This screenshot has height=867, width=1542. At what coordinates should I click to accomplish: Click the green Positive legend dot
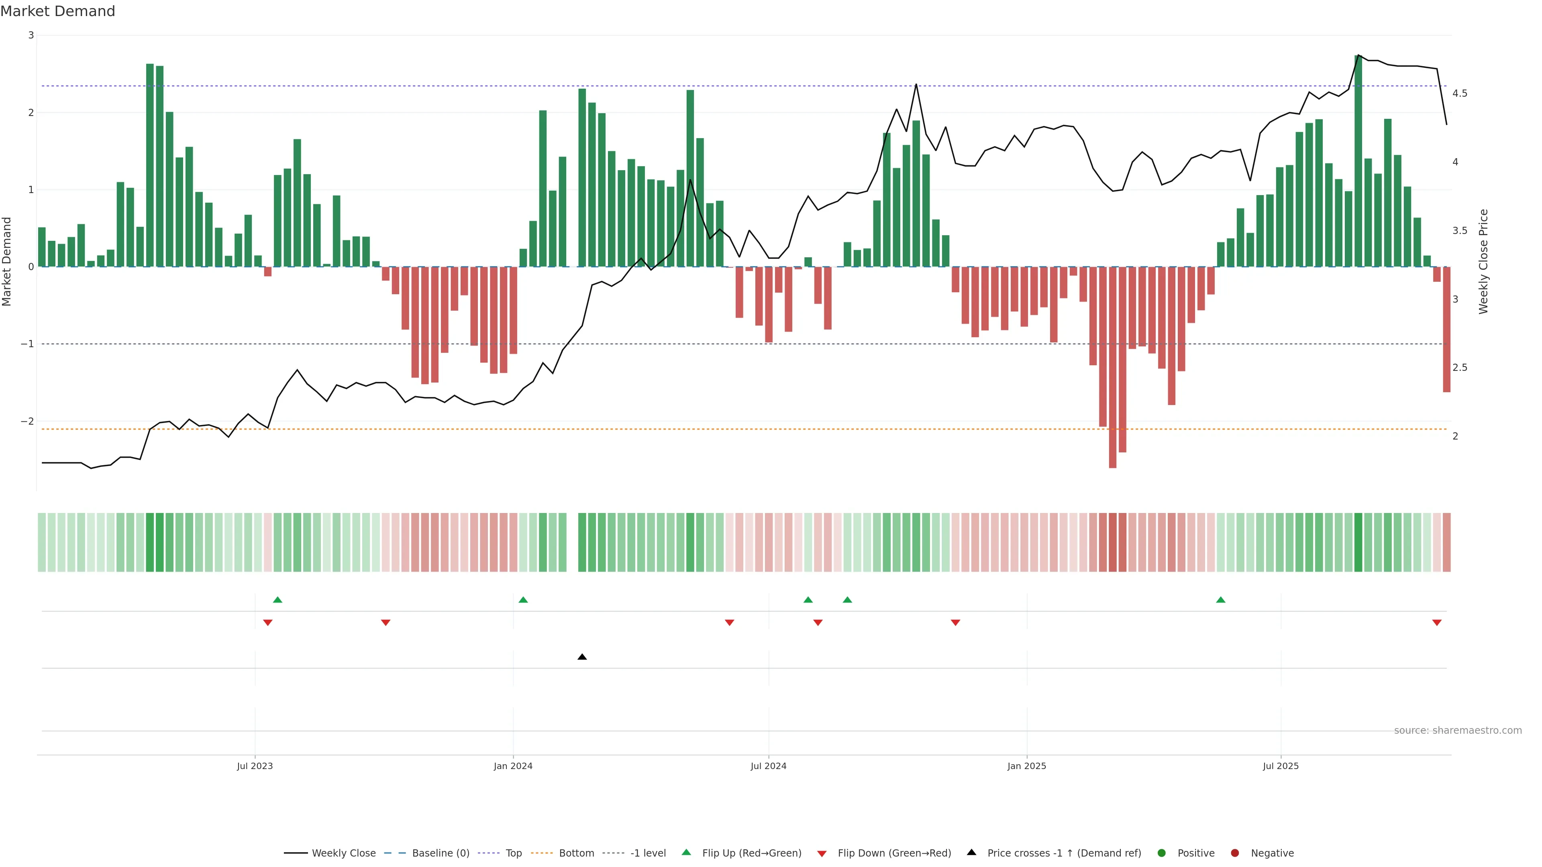(1162, 853)
